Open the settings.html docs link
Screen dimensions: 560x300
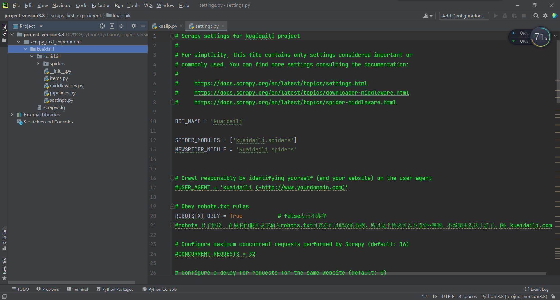[x=281, y=84]
